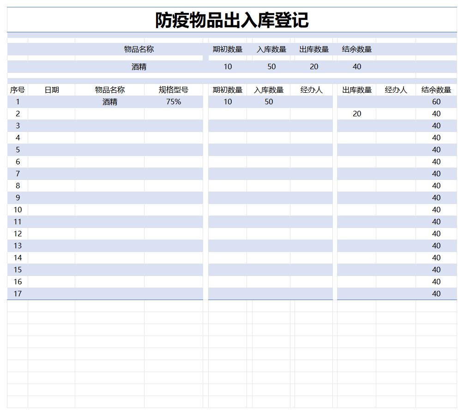Select summary cell 酒精 under 物品名称
Screen dimensions: 464x415
[x=139, y=67]
